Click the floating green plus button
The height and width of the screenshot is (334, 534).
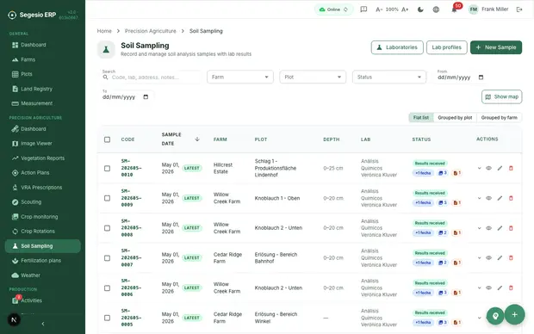[514, 314]
